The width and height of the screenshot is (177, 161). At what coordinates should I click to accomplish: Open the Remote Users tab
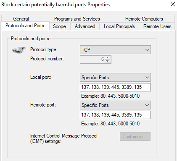(x=157, y=26)
